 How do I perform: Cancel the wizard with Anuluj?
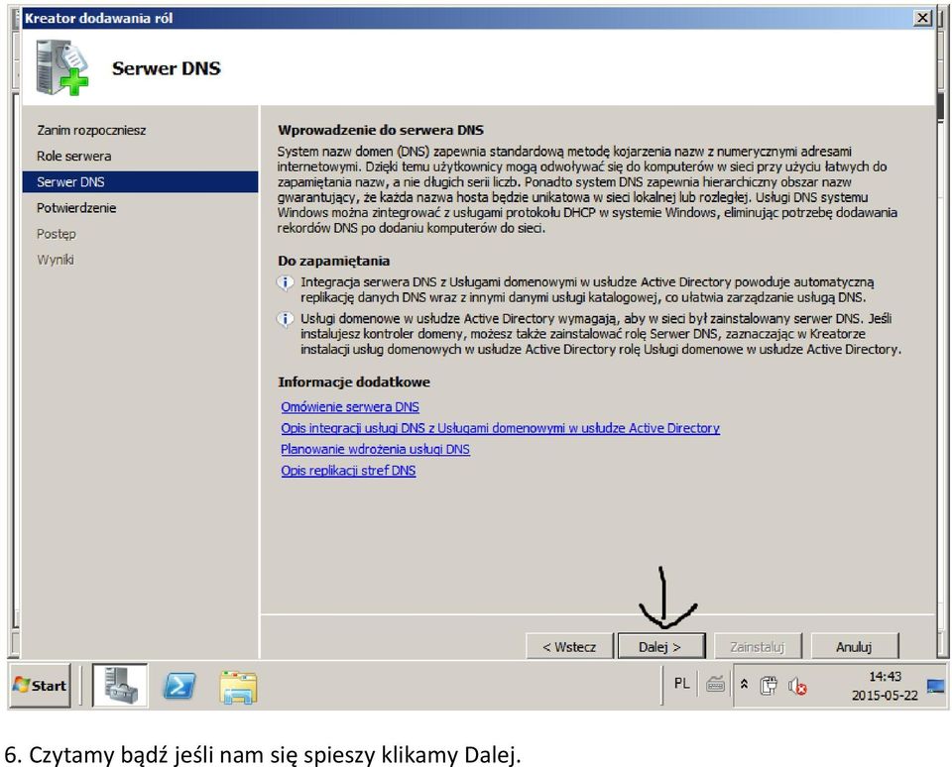click(854, 647)
